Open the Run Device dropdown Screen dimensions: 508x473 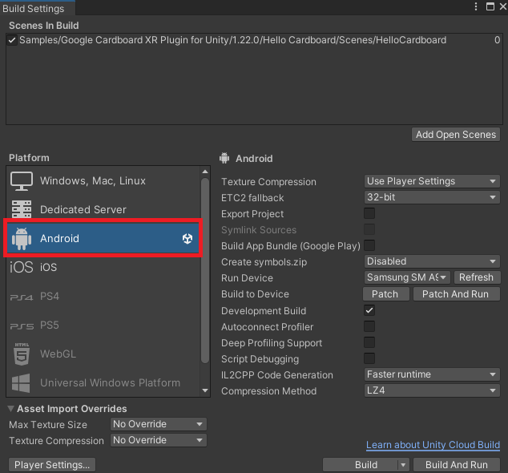pos(407,277)
